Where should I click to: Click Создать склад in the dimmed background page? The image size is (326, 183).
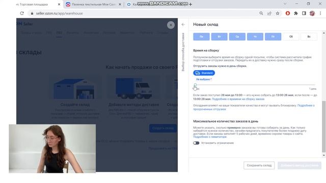pyautogui.click(x=163, y=128)
